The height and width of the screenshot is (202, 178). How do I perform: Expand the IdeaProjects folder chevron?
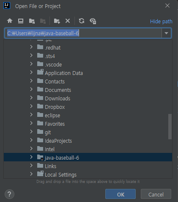pyautogui.click(x=31, y=140)
